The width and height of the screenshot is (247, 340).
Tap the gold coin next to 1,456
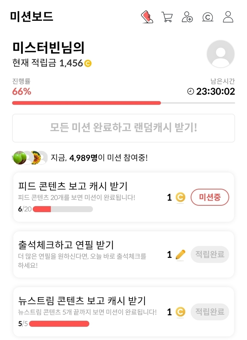(x=88, y=63)
